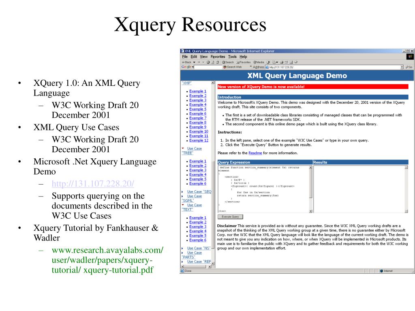415x311 pixels.
Task: Click the Windows logo throbber icon
Action: coord(410,57)
